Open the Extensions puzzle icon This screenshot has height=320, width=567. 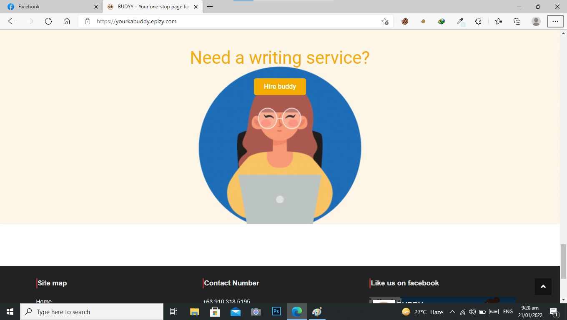click(x=479, y=21)
